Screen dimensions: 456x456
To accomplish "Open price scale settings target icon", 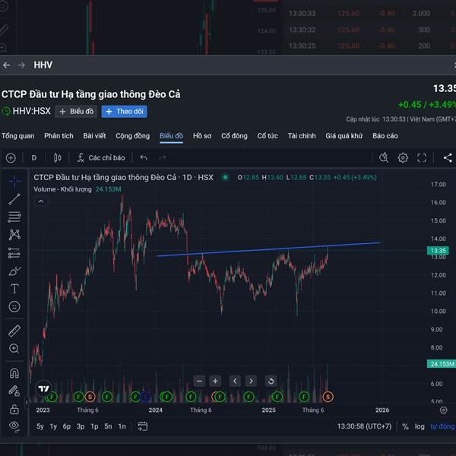I will (444, 410).
